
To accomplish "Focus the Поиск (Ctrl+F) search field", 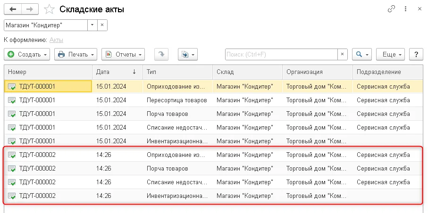I will pos(281,54).
